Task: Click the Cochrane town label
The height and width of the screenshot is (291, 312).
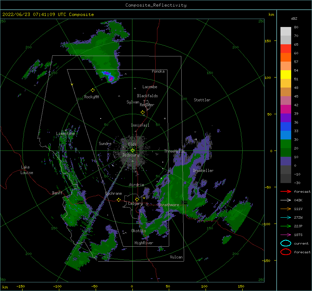Action: coord(113,193)
